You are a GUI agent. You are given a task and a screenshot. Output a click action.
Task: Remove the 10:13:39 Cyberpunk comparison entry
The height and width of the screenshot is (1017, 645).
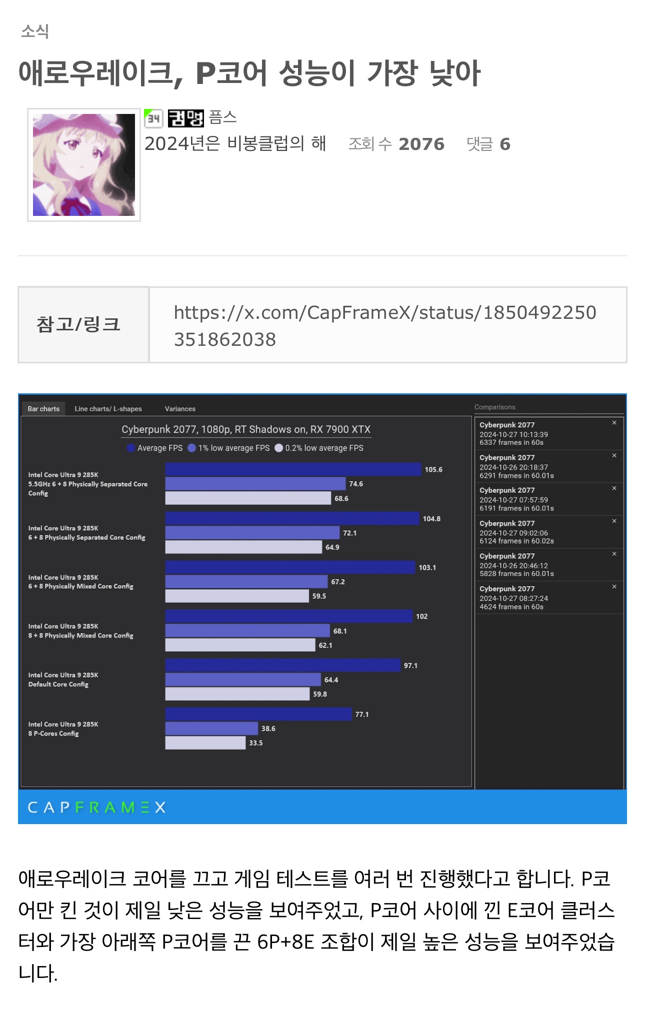(x=614, y=423)
